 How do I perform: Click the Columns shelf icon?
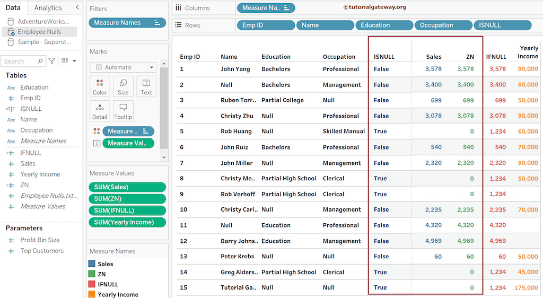click(178, 7)
